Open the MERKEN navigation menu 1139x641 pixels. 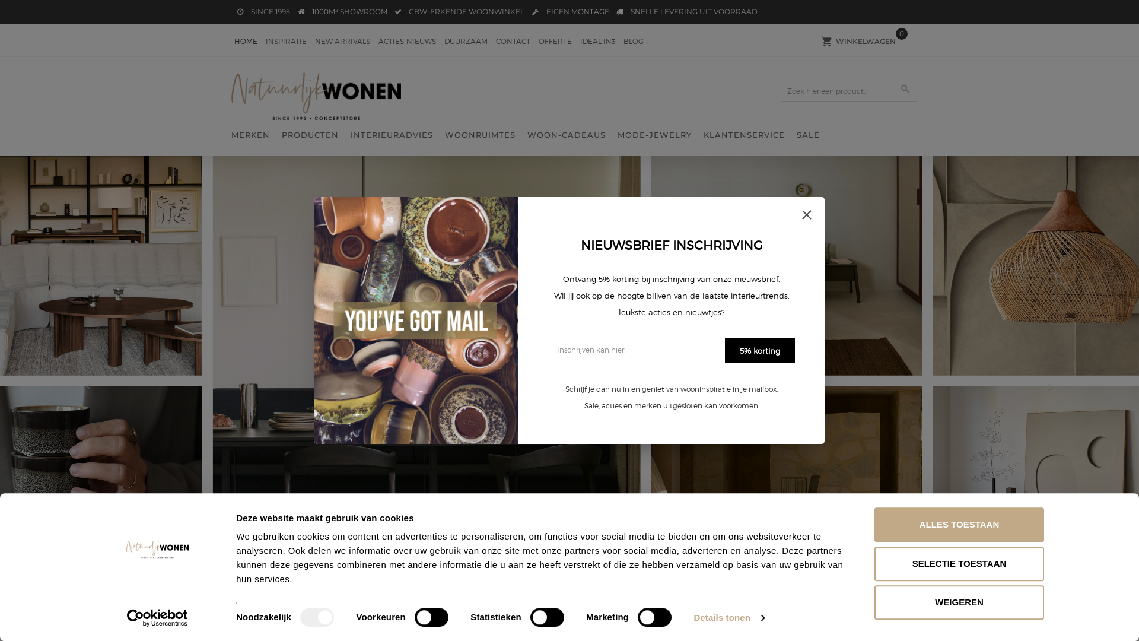coord(250,135)
